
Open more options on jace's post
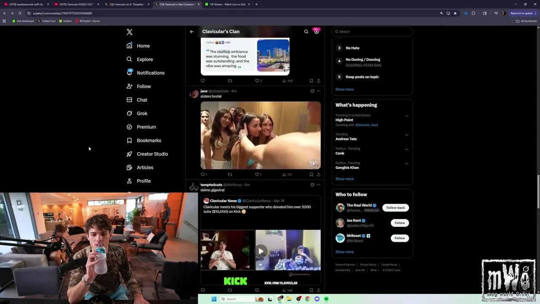point(319,91)
